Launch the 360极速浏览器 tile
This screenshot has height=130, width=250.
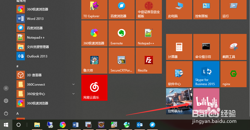(94, 33)
